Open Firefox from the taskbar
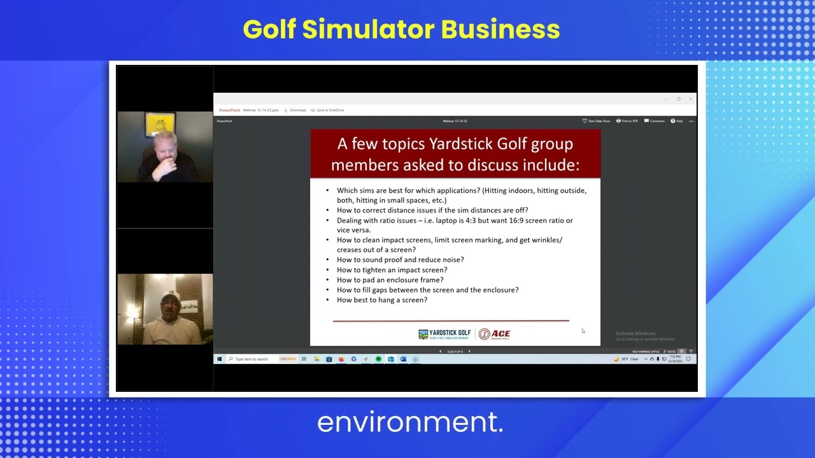Screen dimensions: 815x458 click(341, 359)
